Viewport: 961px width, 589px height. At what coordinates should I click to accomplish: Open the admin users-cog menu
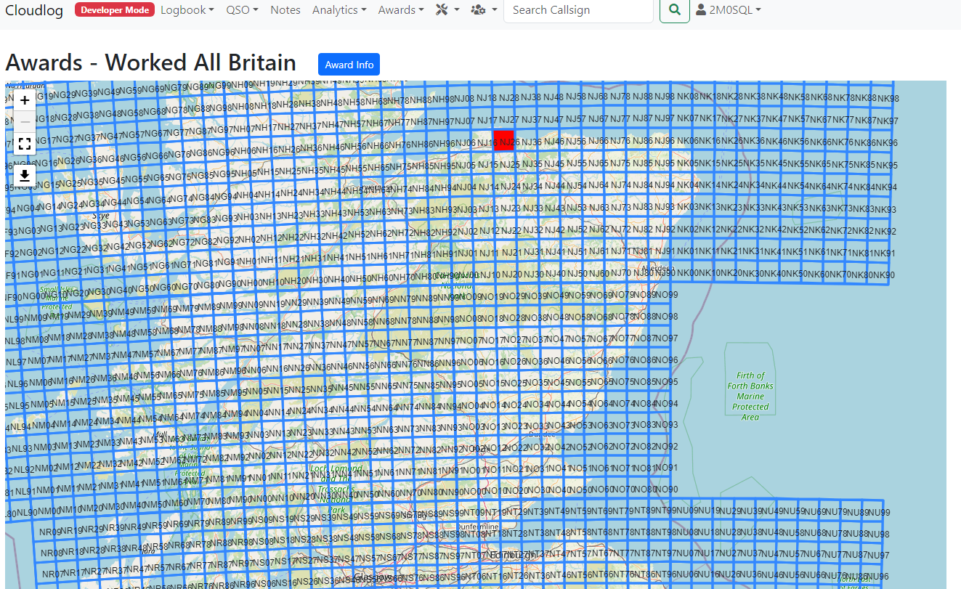[x=484, y=10]
